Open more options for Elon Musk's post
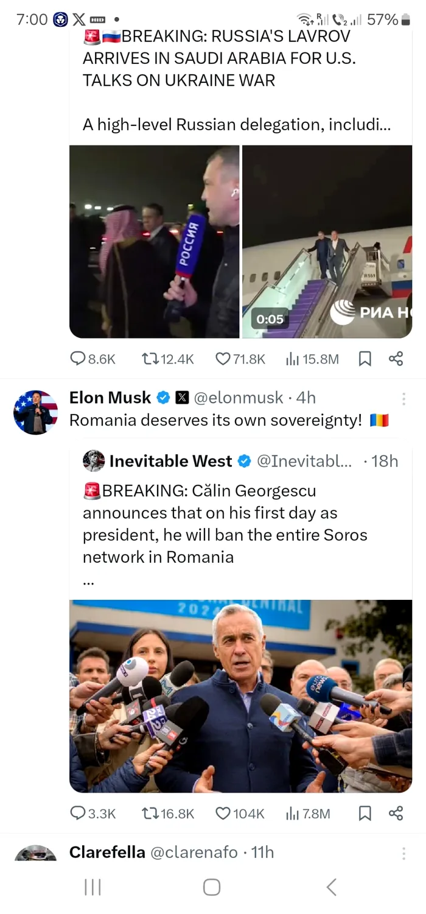Image resolution: width=426 pixels, height=914 pixels. (403, 399)
